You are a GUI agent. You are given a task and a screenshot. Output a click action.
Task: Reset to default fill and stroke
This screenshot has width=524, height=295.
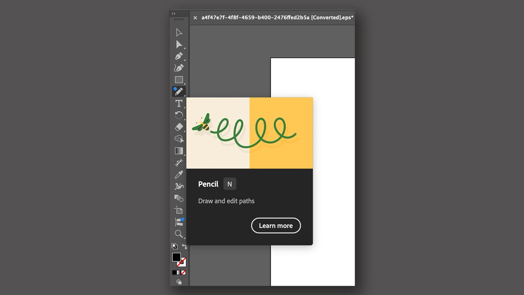point(174,246)
